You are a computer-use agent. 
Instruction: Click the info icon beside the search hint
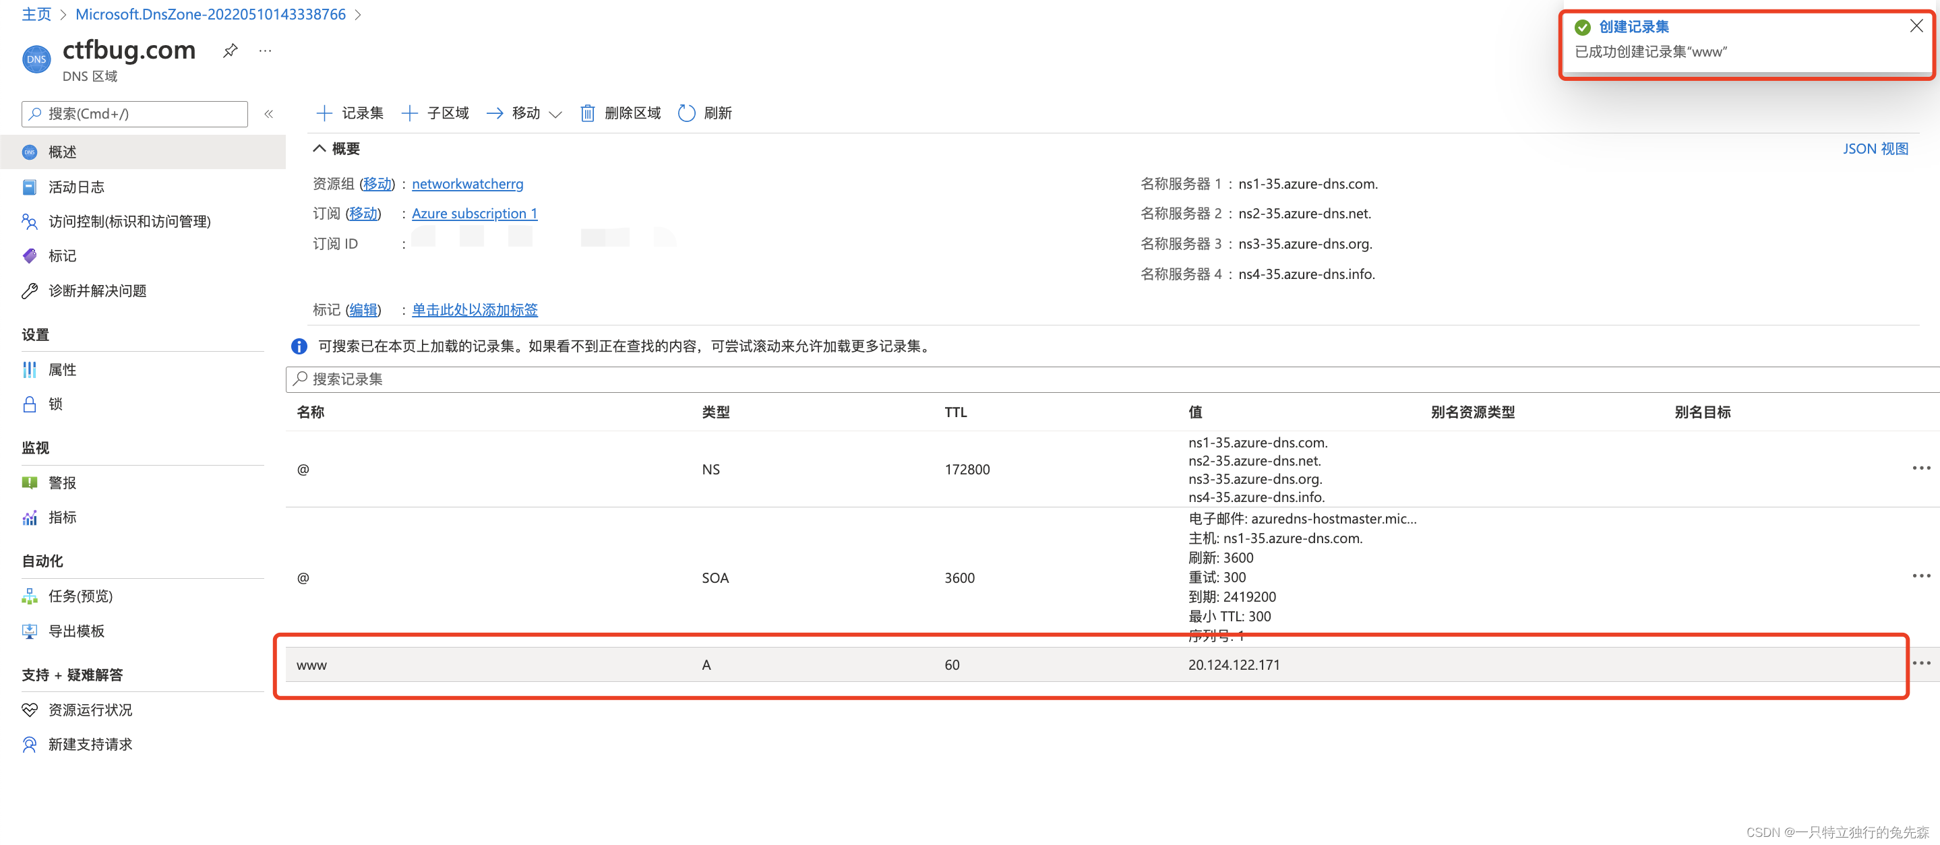coord(299,346)
